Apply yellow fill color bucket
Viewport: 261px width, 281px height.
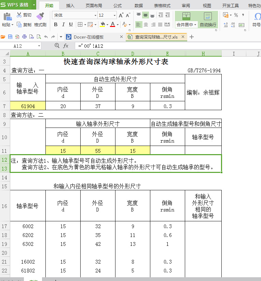pyautogui.click(x=102, y=24)
